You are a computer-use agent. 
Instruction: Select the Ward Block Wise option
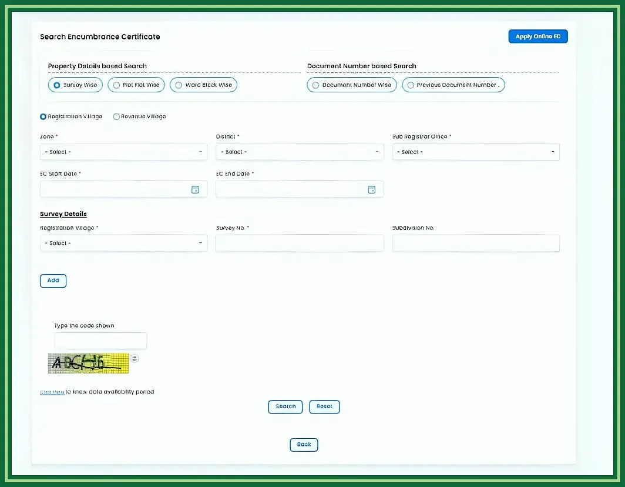click(203, 85)
